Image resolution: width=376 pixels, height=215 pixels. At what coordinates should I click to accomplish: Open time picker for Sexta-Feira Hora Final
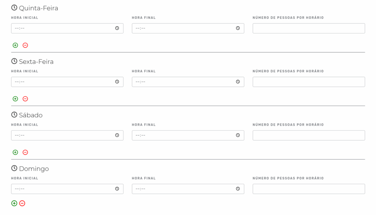pyautogui.click(x=238, y=82)
